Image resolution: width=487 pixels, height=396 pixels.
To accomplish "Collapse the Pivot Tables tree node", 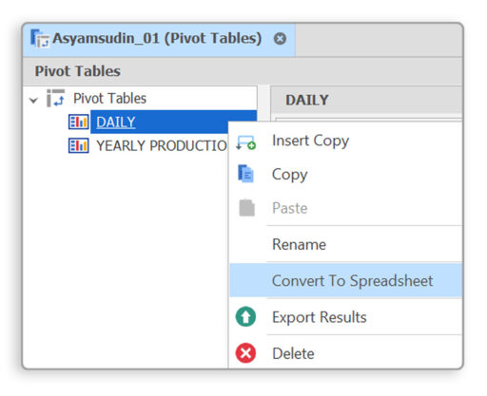I will pos(33,101).
